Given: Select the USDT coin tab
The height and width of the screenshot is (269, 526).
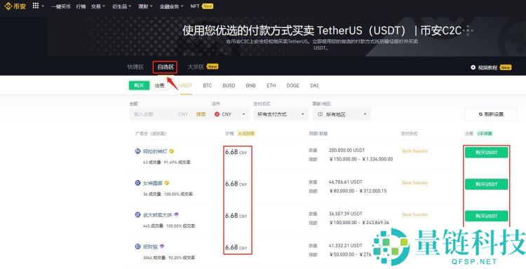Looking at the screenshot, I should pyautogui.click(x=186, y=85).
